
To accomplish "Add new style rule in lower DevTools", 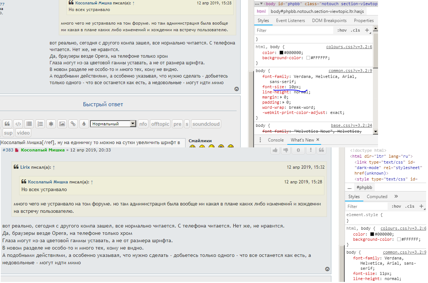I will click(x=421, y=207).
